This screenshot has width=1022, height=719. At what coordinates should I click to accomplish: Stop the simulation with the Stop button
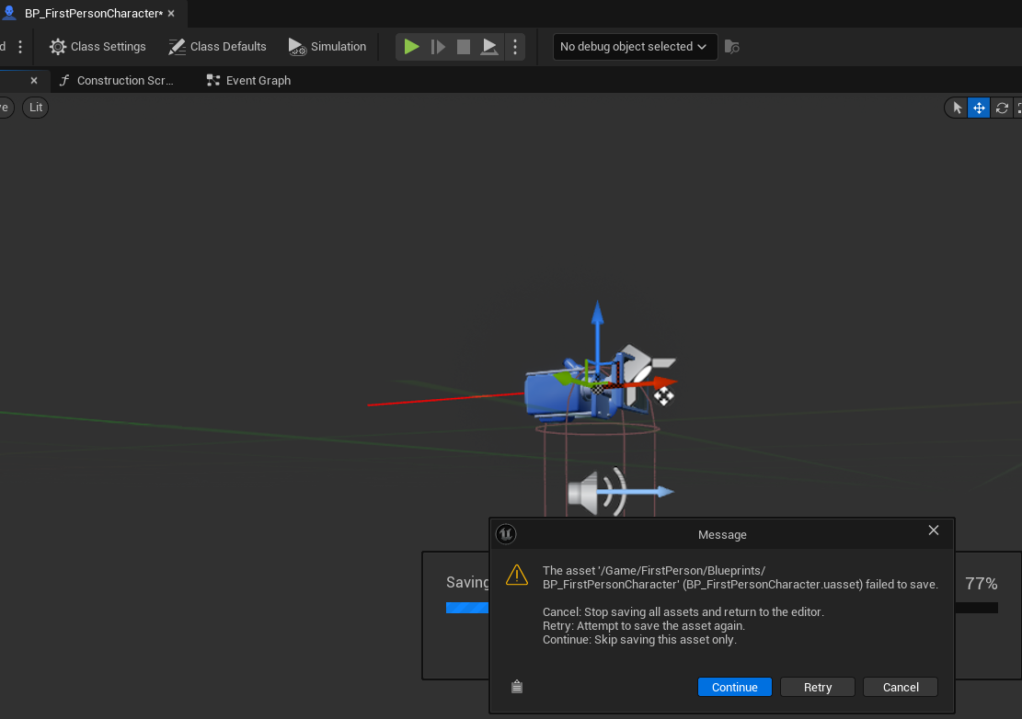click(464, 47)
